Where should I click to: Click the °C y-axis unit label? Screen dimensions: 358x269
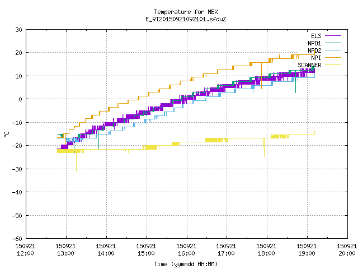(6, 134)
